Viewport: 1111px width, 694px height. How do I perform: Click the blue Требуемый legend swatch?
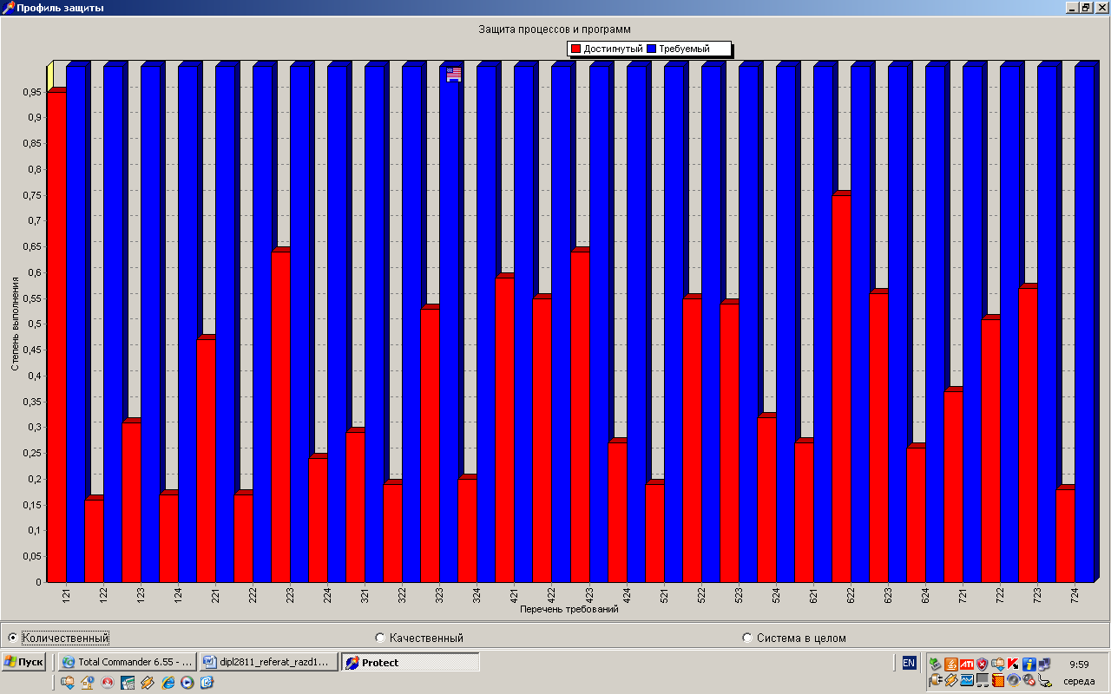(651, 49)
